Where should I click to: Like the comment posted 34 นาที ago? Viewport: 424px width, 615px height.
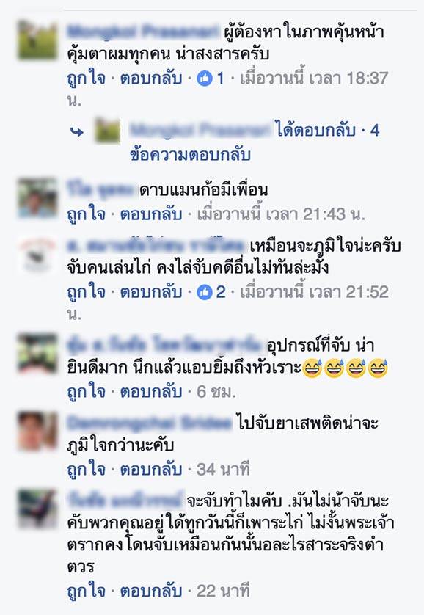tap(87, 470)
